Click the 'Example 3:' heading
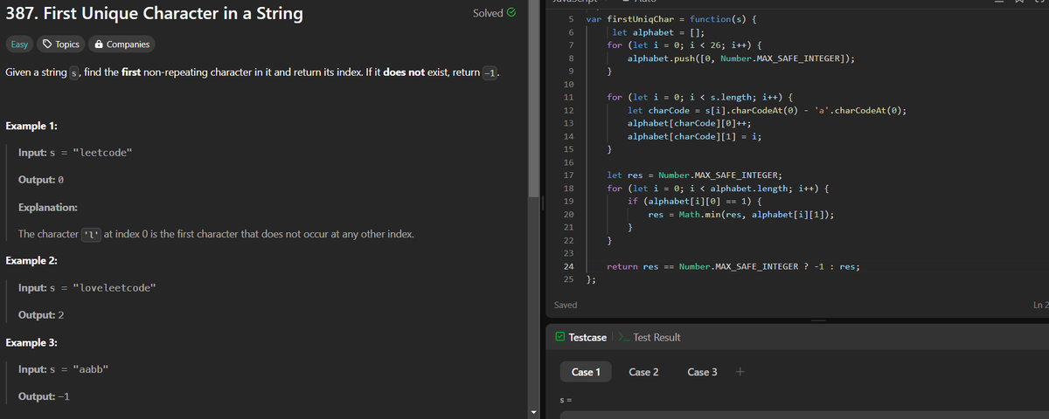Image resolution: width=1049 pixels, height=419 pixels. click(x=31, y=342)
